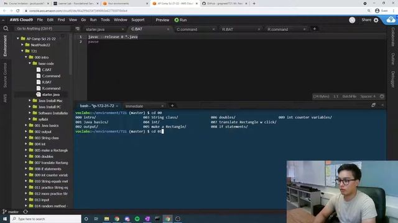Open the Edit menu

(x=50, y=20)
